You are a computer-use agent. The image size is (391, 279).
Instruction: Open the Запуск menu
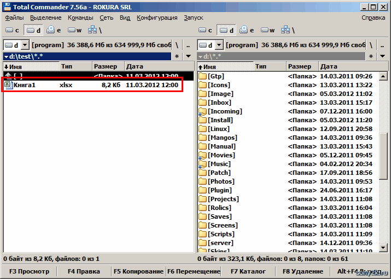tap(194, 18)
